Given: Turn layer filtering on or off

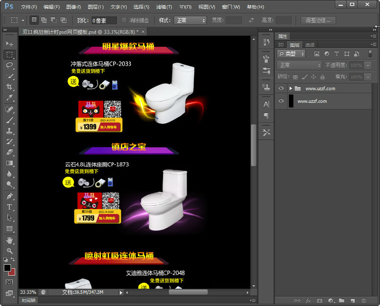Looking at the screenshot, I should pyautogui.click(x=370, y=54).
